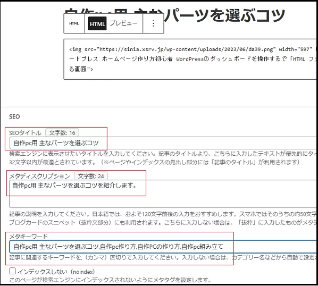
Task: Click the インデックスしない (noindex) label text
Action: (56, 272)
